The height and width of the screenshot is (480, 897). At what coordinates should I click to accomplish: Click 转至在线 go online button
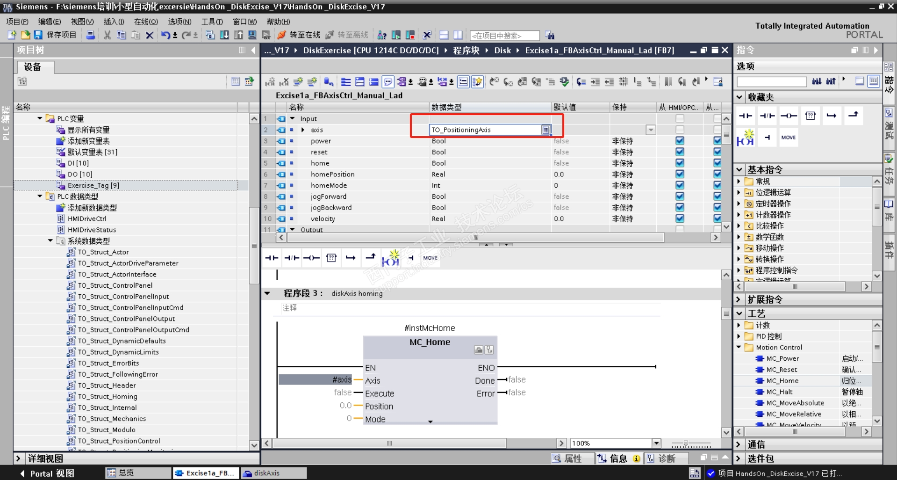point(298,35)
